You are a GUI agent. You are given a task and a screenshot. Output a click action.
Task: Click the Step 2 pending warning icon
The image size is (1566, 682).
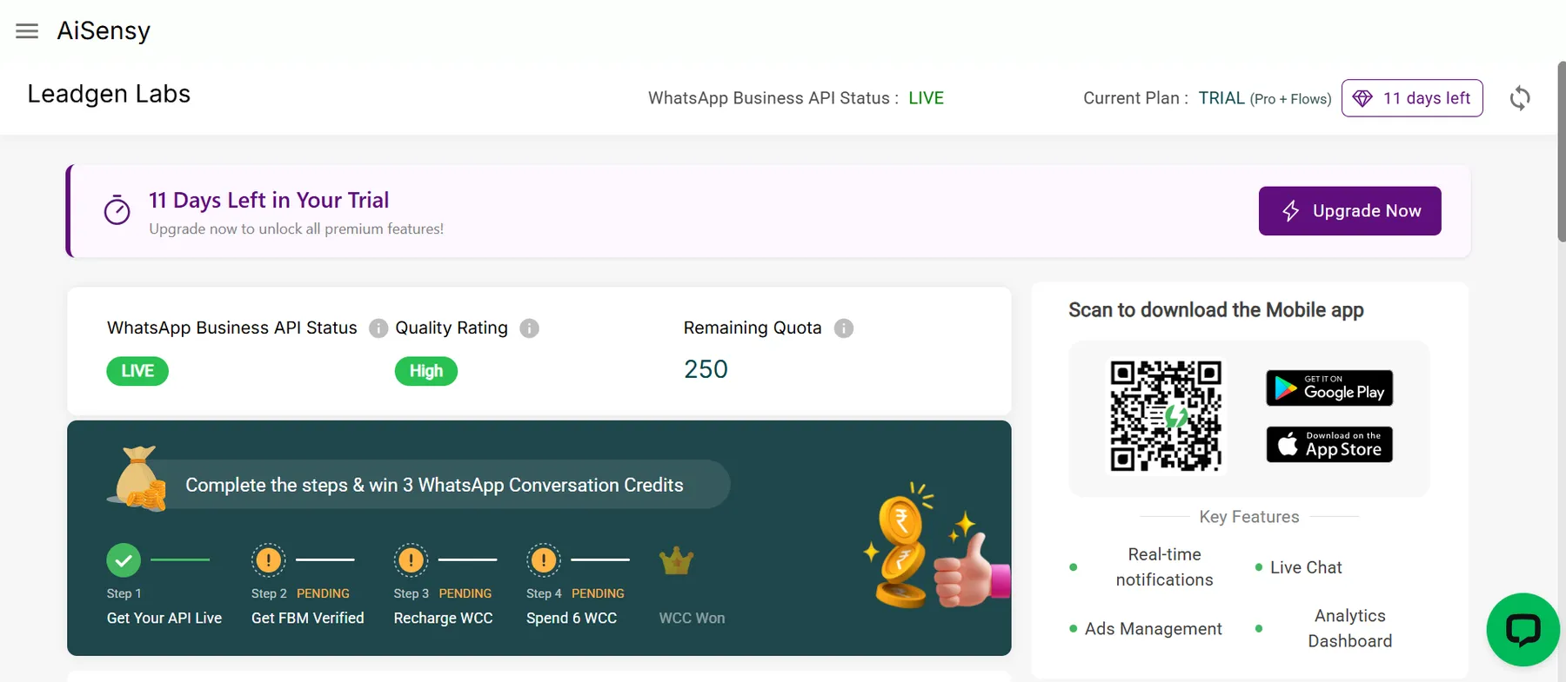click(269, 560)
